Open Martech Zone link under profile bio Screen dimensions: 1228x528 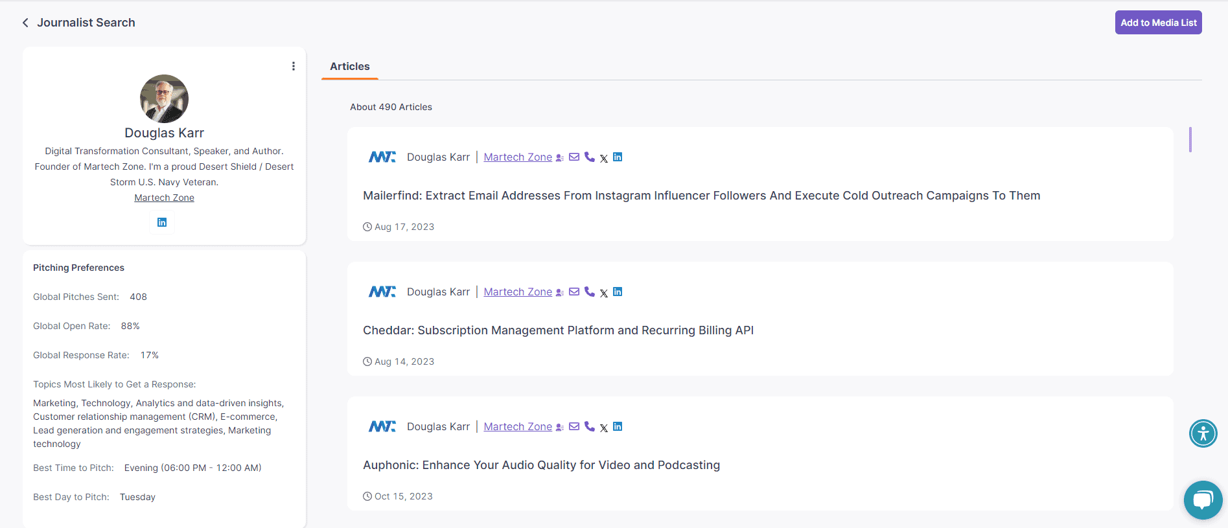click(x=164, y=198)
